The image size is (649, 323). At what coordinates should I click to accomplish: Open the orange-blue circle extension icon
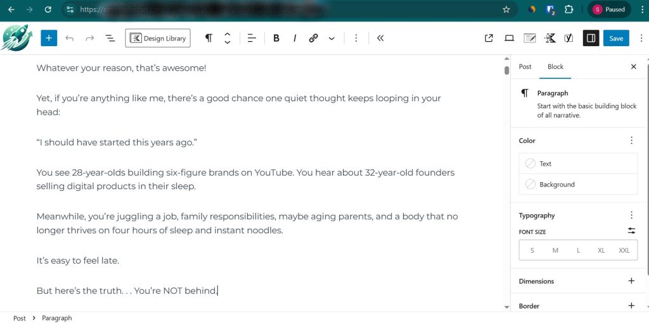tap(532, 9)
